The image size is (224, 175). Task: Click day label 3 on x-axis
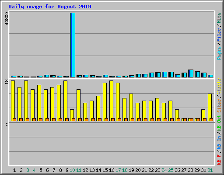(x=28, y=170)
